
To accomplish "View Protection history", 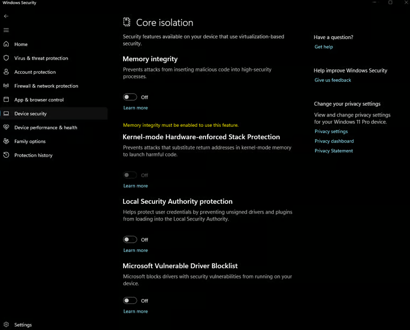I will coord(54,155).
